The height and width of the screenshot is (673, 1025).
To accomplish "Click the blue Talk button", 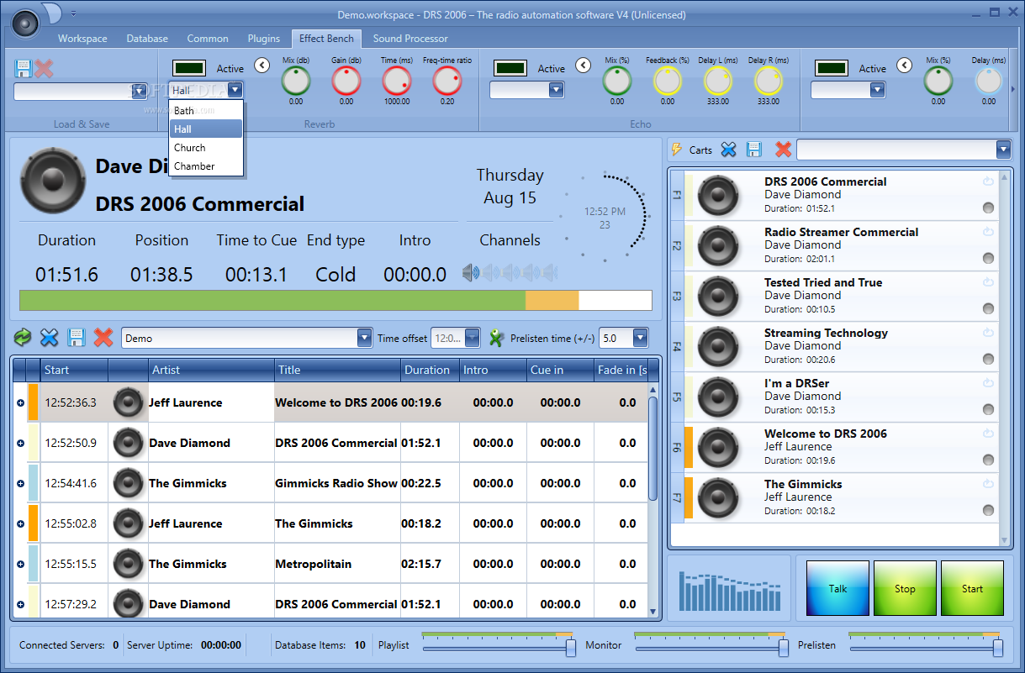I will coord(837,588).
